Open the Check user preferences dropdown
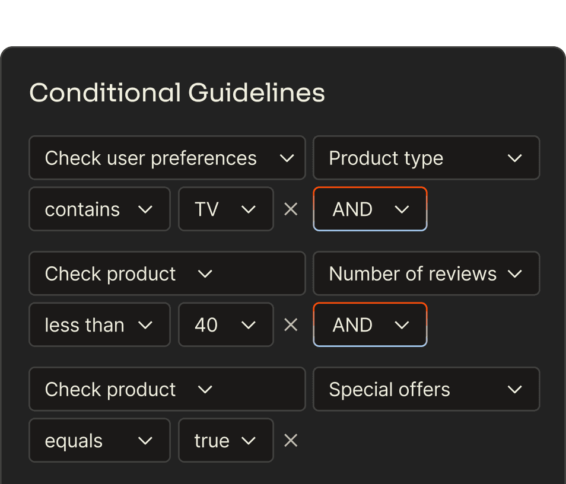This screenshot has height=484, width=566. (167, 158)
